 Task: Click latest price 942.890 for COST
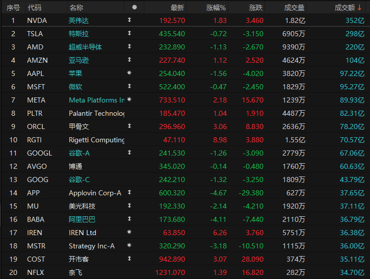172,259
